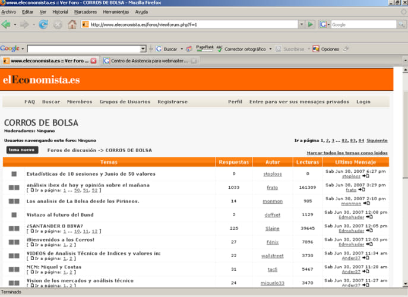The width and height of the screenshot is (408, 297).
Task: Reload the page with refresh icon
Action: pyautogui.click(x=43, y=24)
